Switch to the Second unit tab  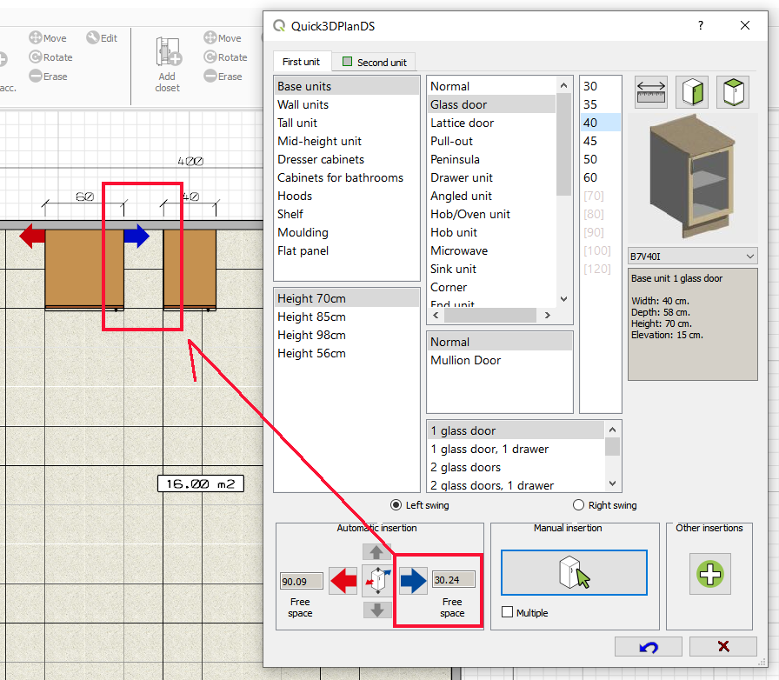[x=374, y=62]
